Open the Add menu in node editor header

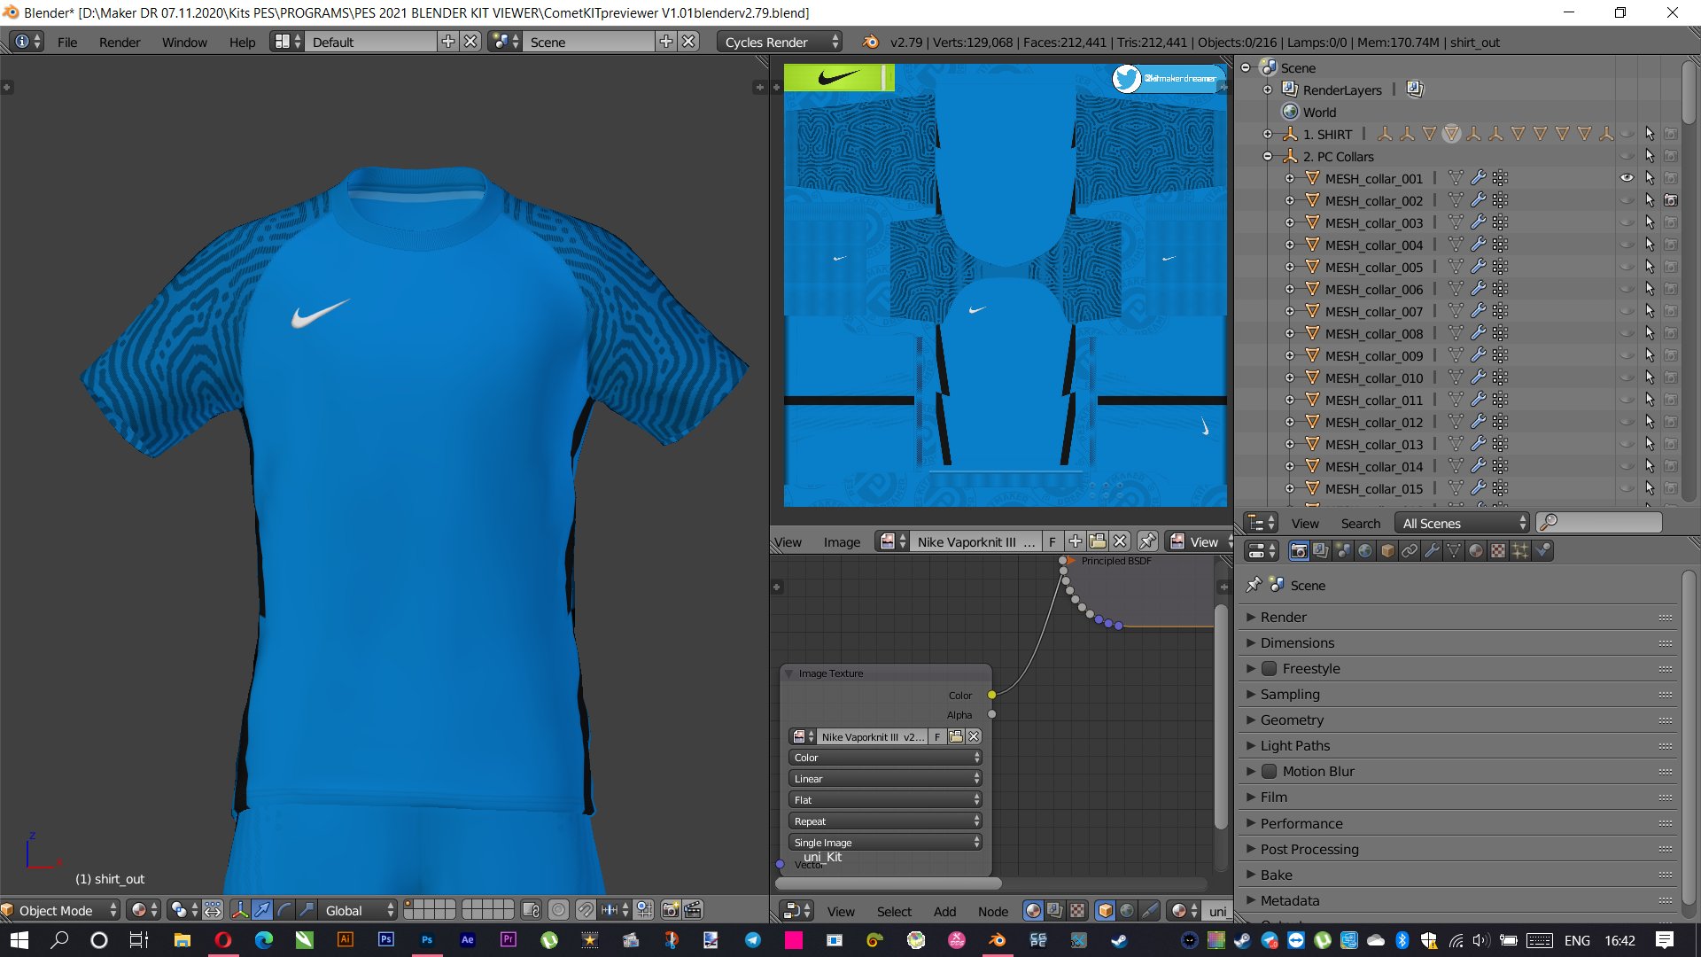(x=944, y=911)
